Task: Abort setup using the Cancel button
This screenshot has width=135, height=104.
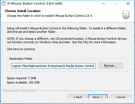Action: [121, 97]
